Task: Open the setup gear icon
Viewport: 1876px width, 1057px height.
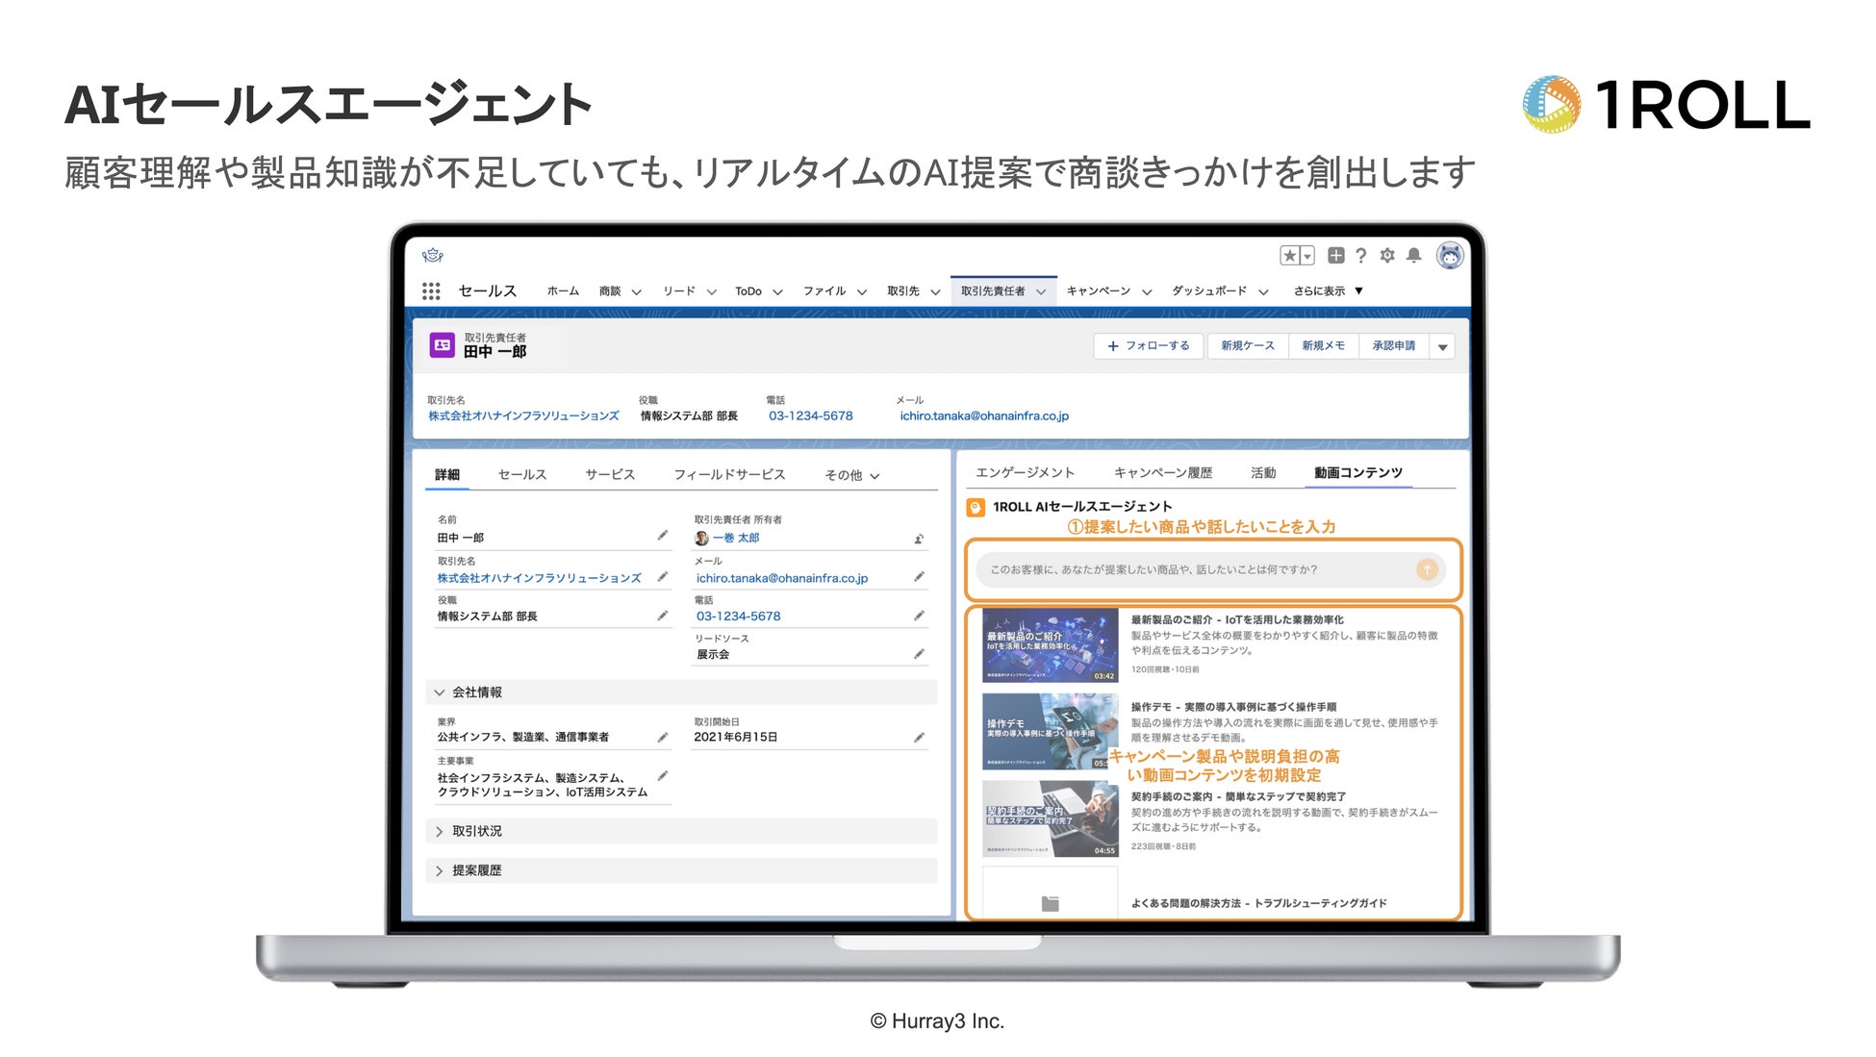Action: pos(1386,255)
